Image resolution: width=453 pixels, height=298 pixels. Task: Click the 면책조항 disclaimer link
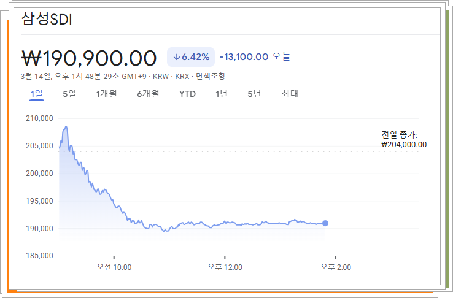(x=211, y=77)
